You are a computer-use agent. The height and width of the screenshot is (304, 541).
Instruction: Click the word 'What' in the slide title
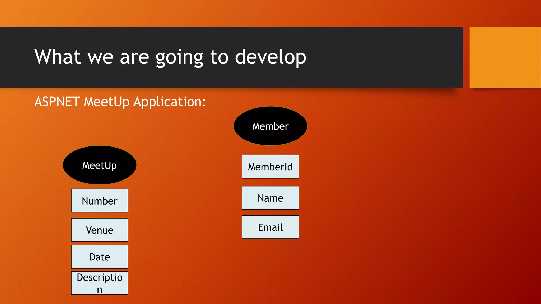click(x=58, y=57)
